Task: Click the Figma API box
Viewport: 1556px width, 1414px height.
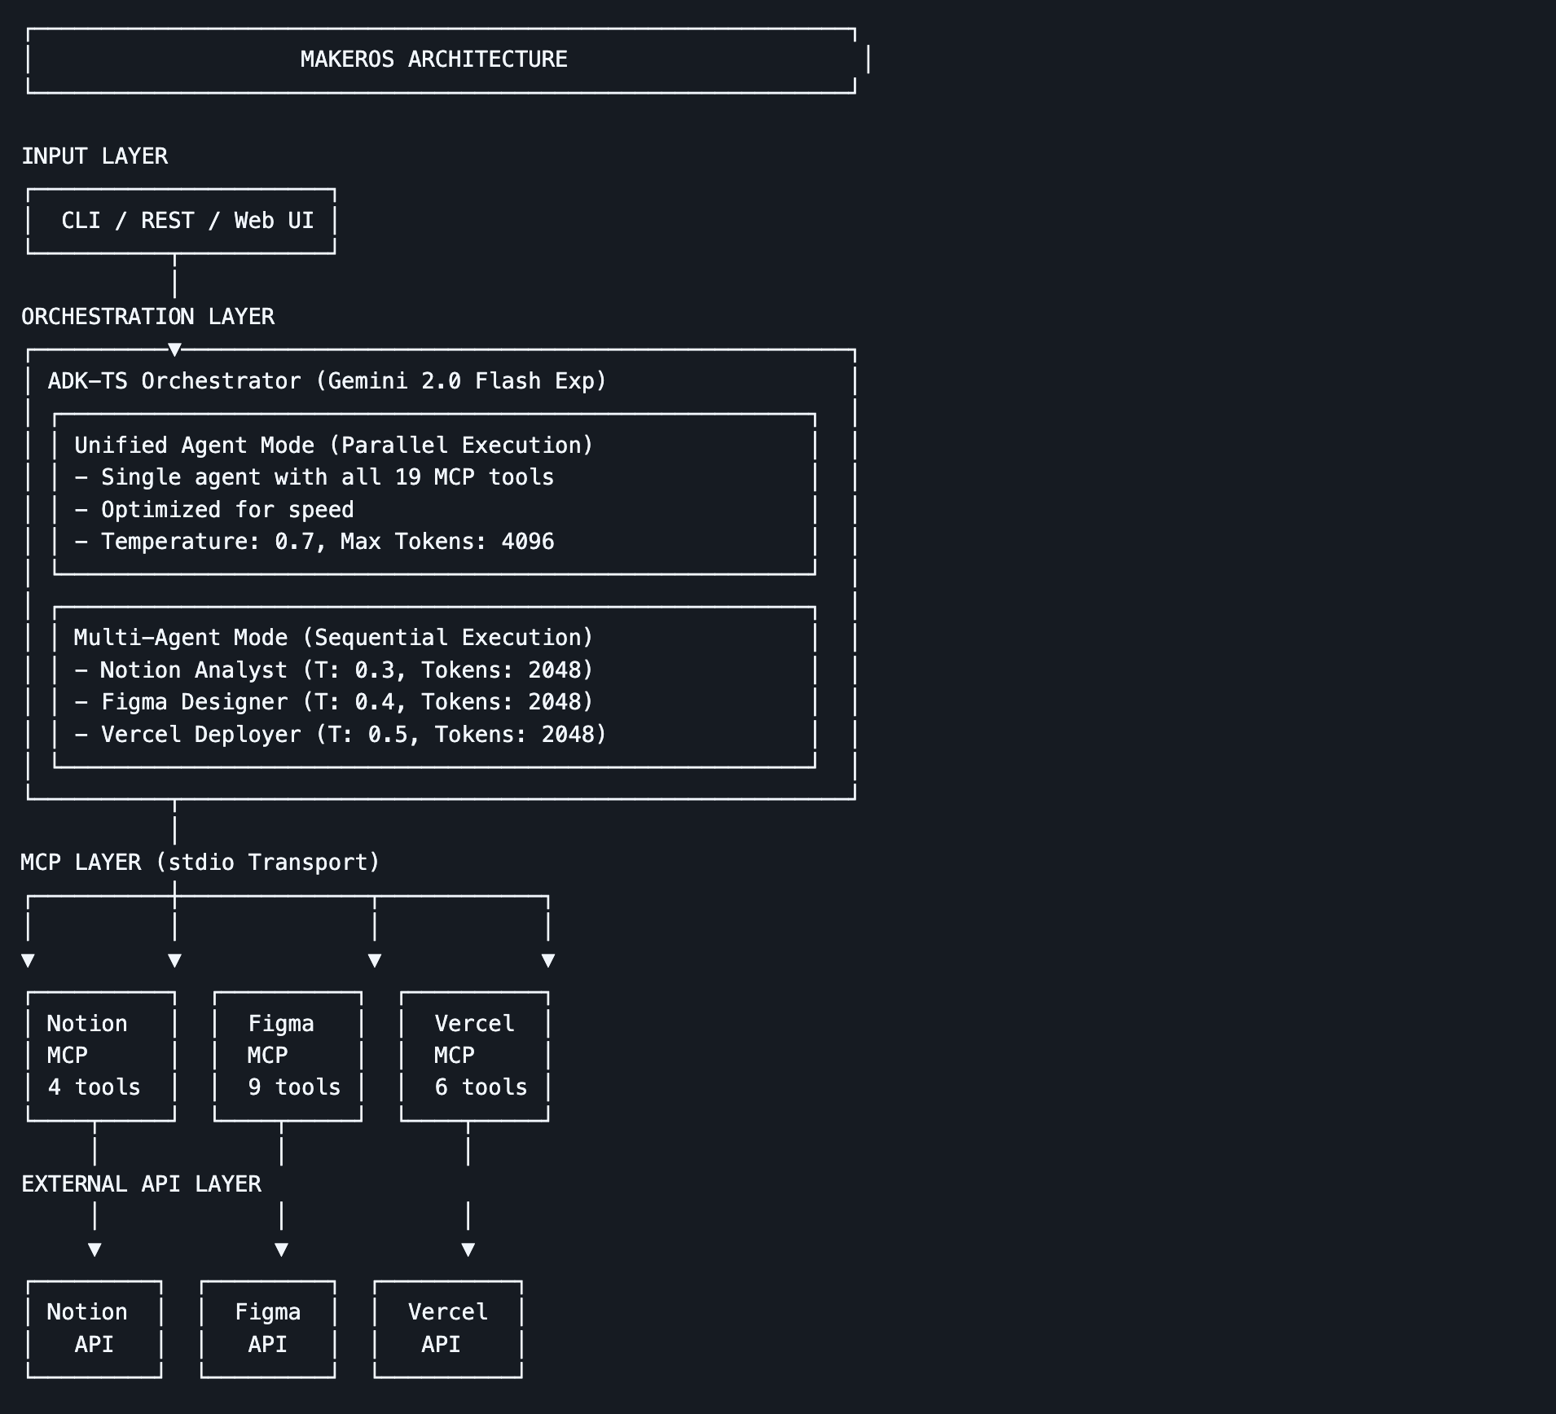Action: [268, 1329]
